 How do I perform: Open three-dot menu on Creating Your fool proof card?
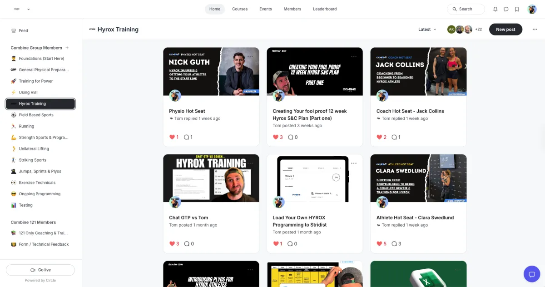354,56
